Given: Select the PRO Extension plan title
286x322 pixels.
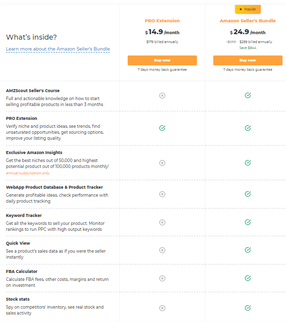Looking at the screenshot, I should 162,21.
